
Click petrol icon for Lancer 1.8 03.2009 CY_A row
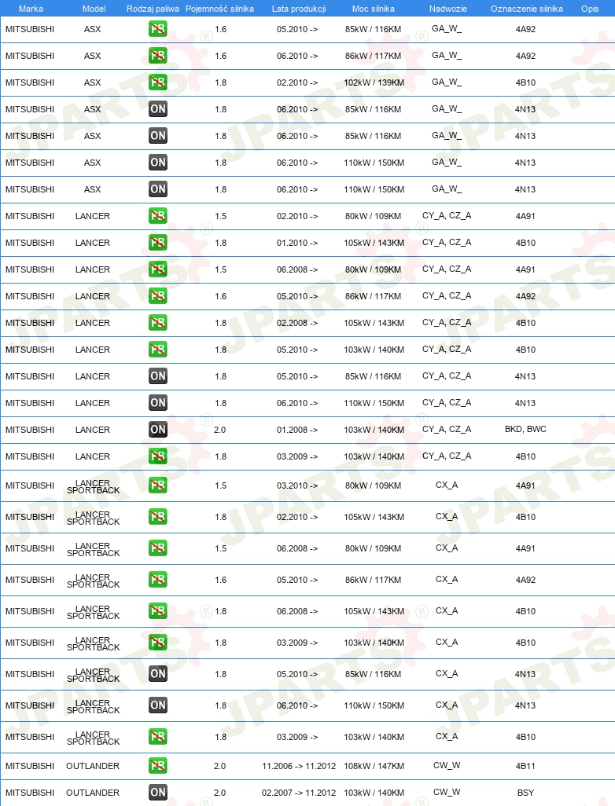click(157, 456)
